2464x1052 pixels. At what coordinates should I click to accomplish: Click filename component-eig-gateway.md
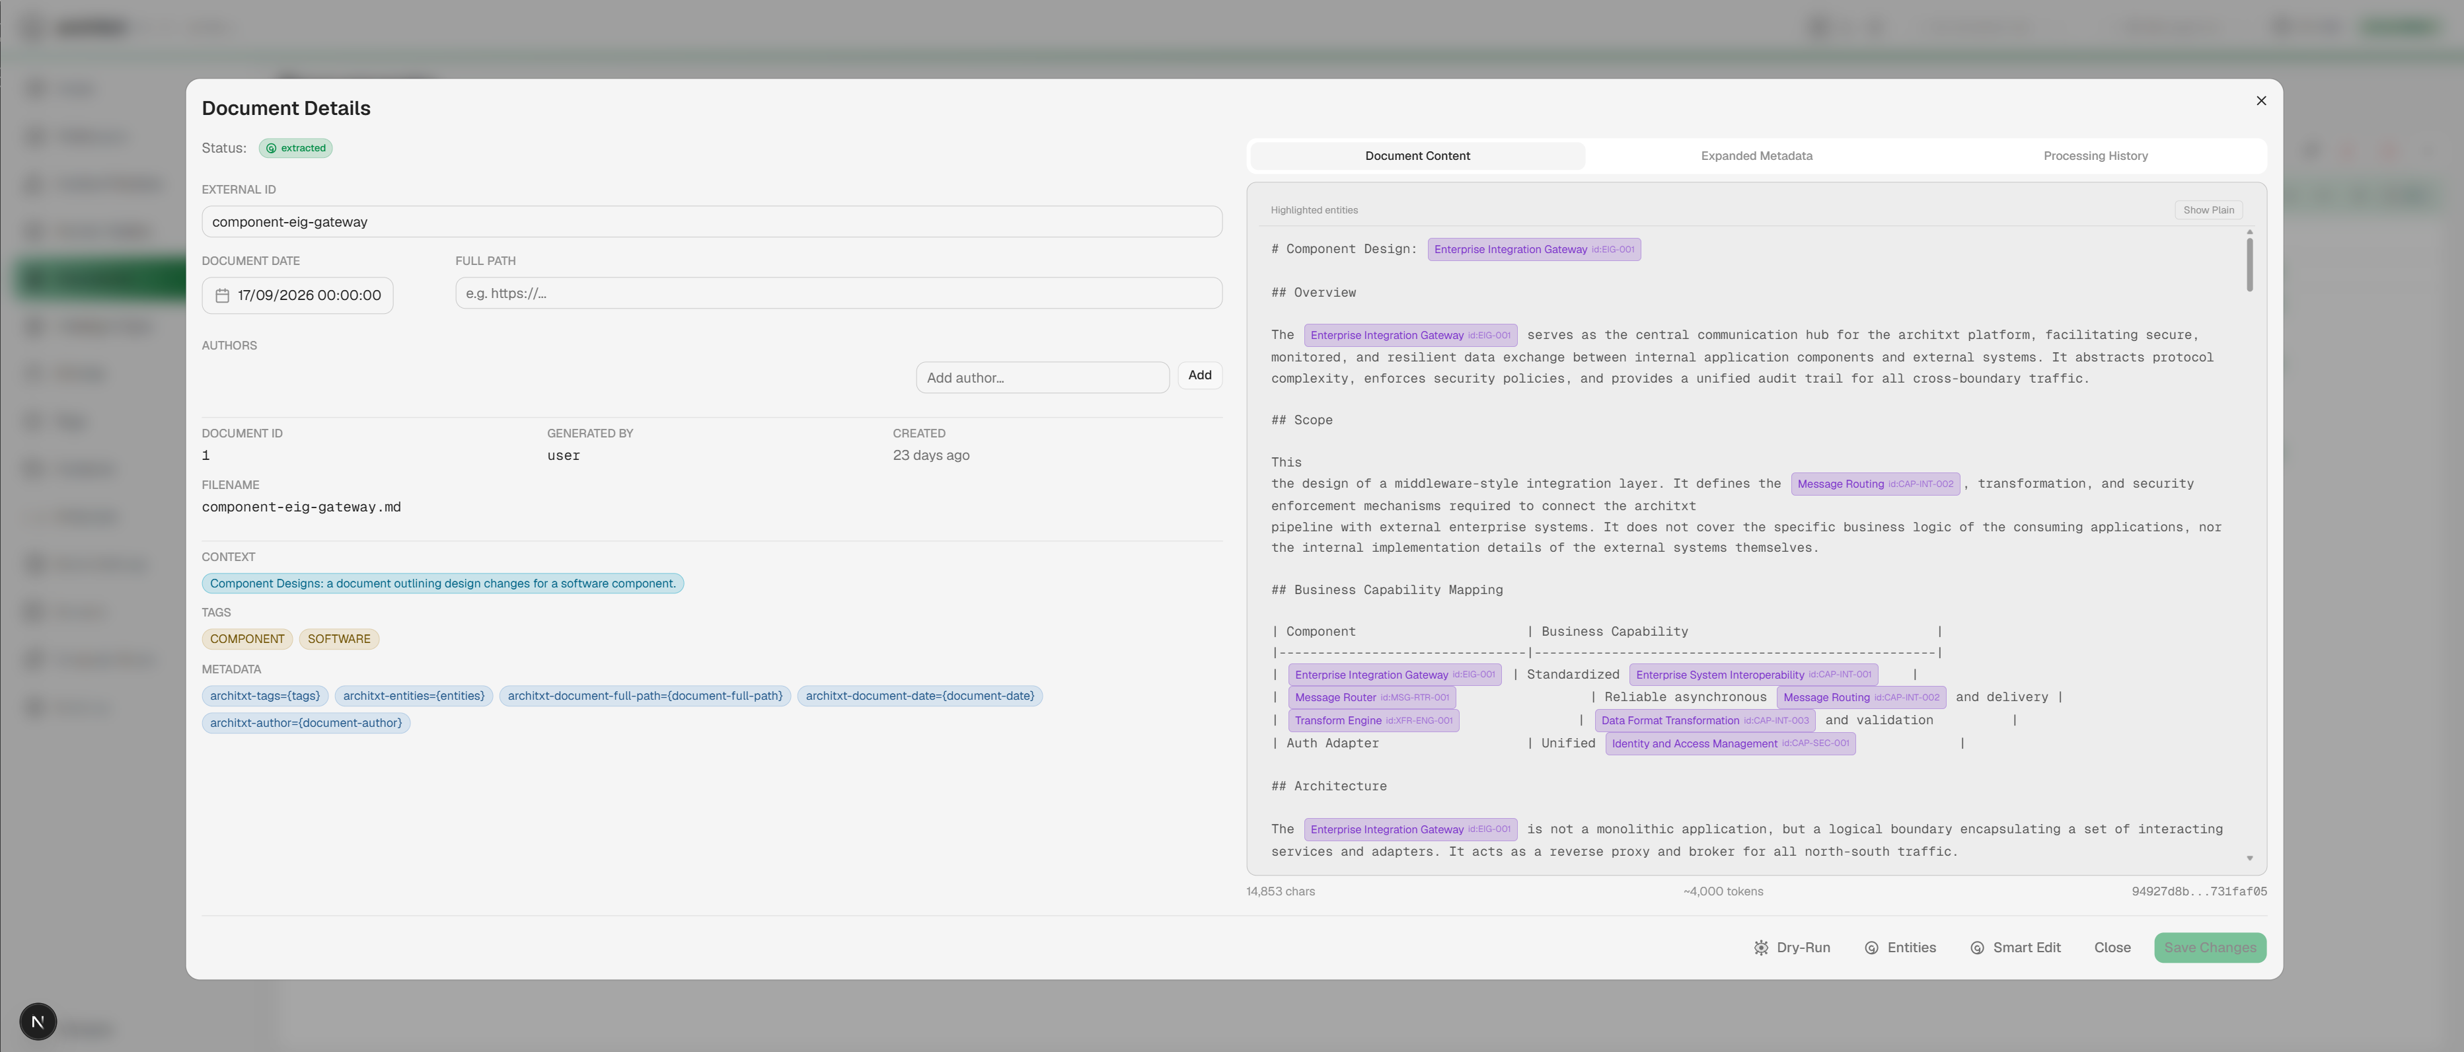[x=301, y=508]
